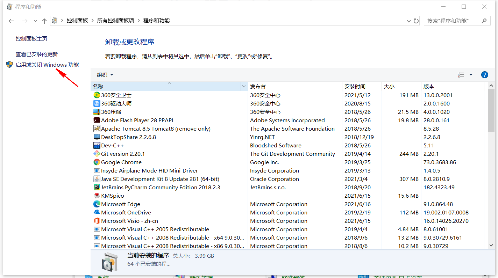Go back to the previous page
This screenshot has height=278, width=498.
12,21
